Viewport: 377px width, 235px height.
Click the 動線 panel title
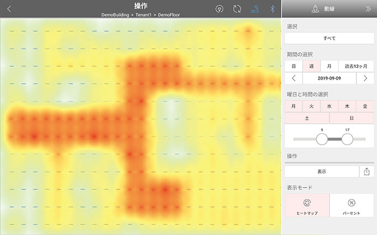(329, 9)
